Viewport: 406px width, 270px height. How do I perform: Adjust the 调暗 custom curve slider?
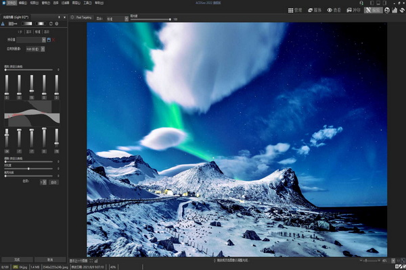28,162
